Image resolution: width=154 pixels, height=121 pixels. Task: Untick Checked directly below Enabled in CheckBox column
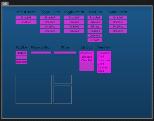click(95, 22)
